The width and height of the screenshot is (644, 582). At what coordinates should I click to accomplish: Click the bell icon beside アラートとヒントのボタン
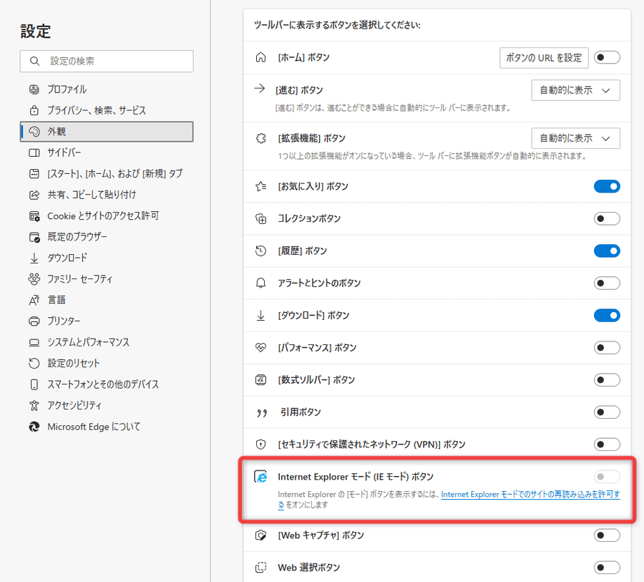click(x=260, y=283)
